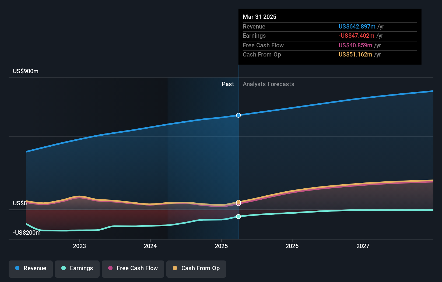Toggle the Revenue legend button
The height and width of the screenshot is (282, 442).
[31, 269]
